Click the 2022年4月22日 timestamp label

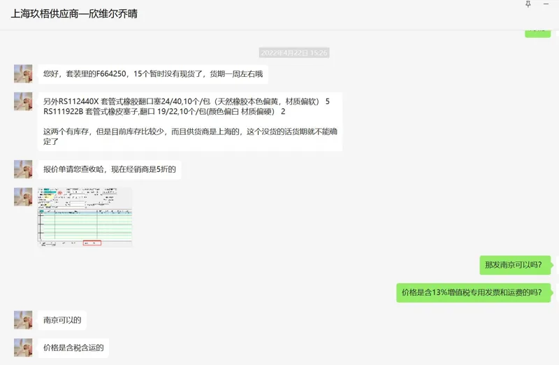294,53
